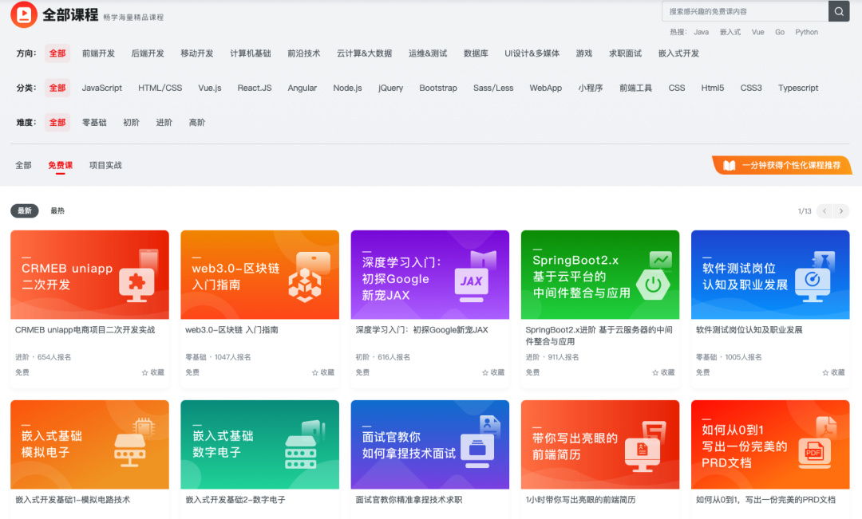Select 最新 sort toggle
Image resolution: width=862 pixels, height=519 pixels.
point(25,211)
